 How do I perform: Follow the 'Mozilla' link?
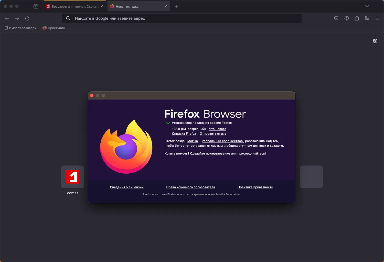(x=193, y=141)
